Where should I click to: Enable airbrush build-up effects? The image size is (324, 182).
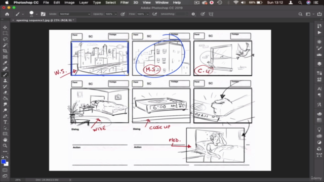click(154, 14)
